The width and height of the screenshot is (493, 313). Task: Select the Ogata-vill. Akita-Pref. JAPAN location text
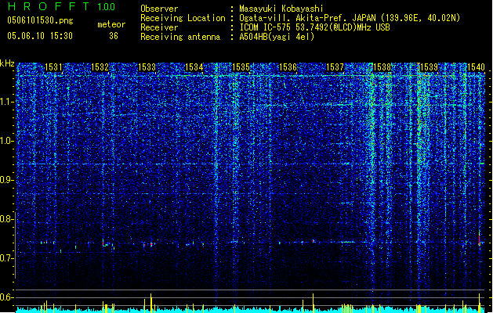pyautogui.click(x=350, y=18)
